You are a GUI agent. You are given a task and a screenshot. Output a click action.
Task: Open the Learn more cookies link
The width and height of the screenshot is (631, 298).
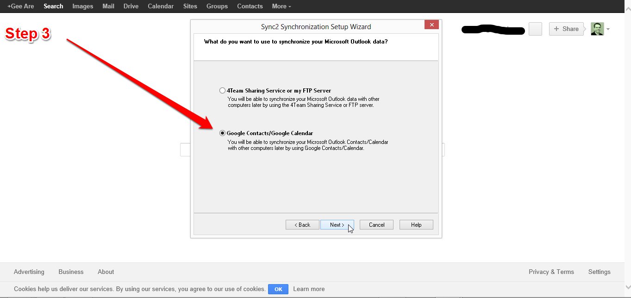click(309, 289)
